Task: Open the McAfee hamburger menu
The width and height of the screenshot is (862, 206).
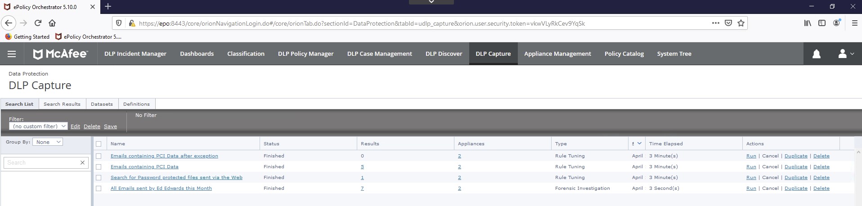Action: pyautogui.click(x=12, y=54)
